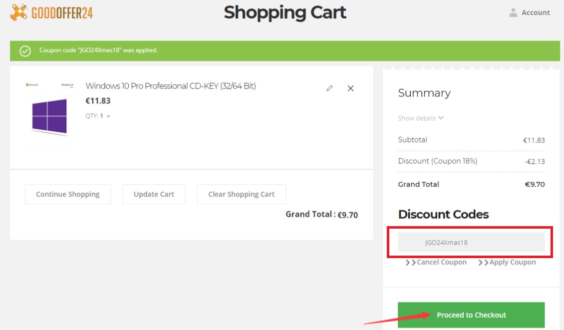Open the QTY quantity dropdown

pos(98,116)
